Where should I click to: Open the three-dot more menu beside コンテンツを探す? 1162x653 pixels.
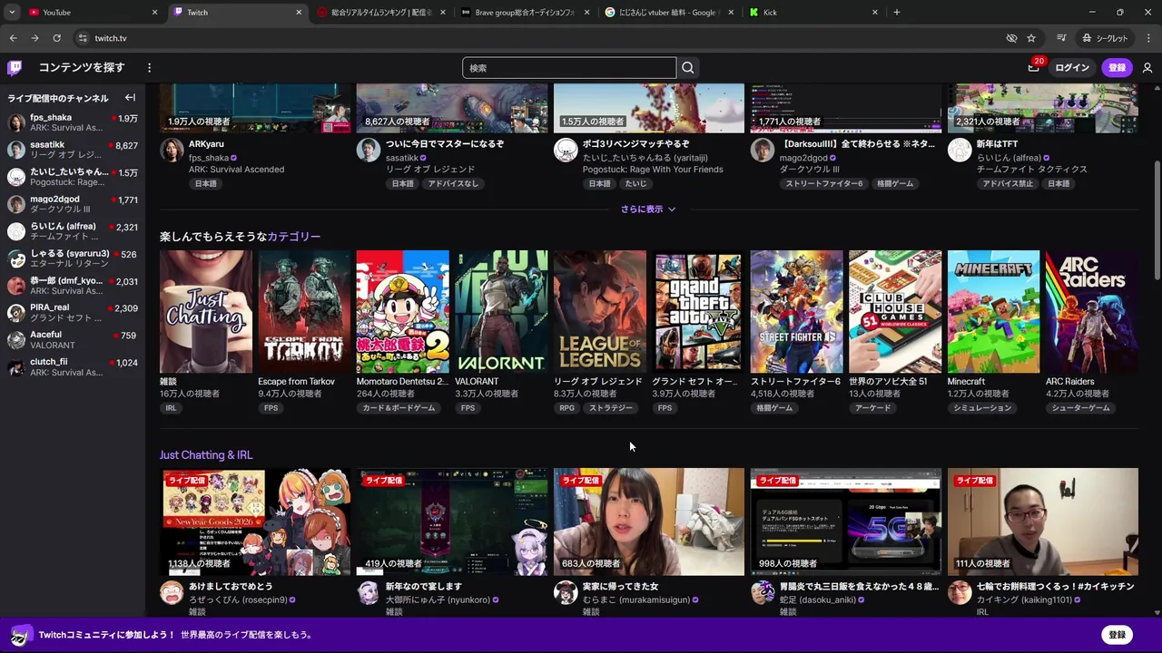point(150,68)
